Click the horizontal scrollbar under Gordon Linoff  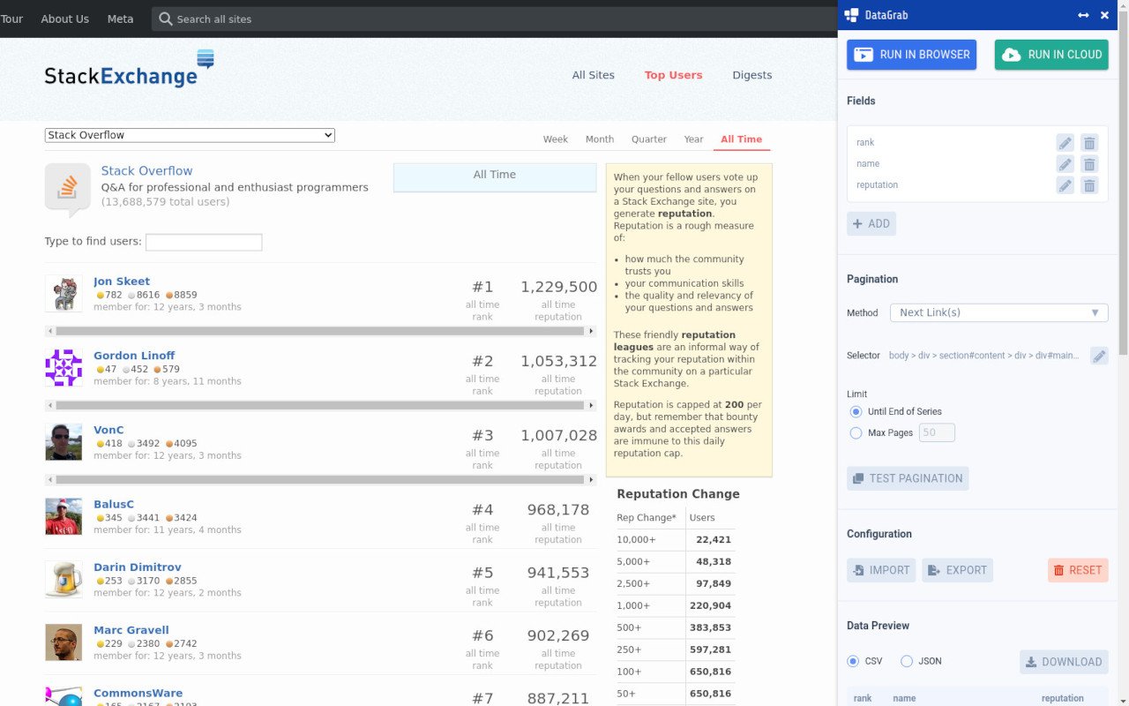tap(320, 405)
